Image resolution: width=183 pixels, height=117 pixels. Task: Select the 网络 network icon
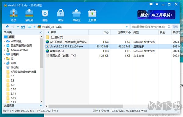coord(8,63)
